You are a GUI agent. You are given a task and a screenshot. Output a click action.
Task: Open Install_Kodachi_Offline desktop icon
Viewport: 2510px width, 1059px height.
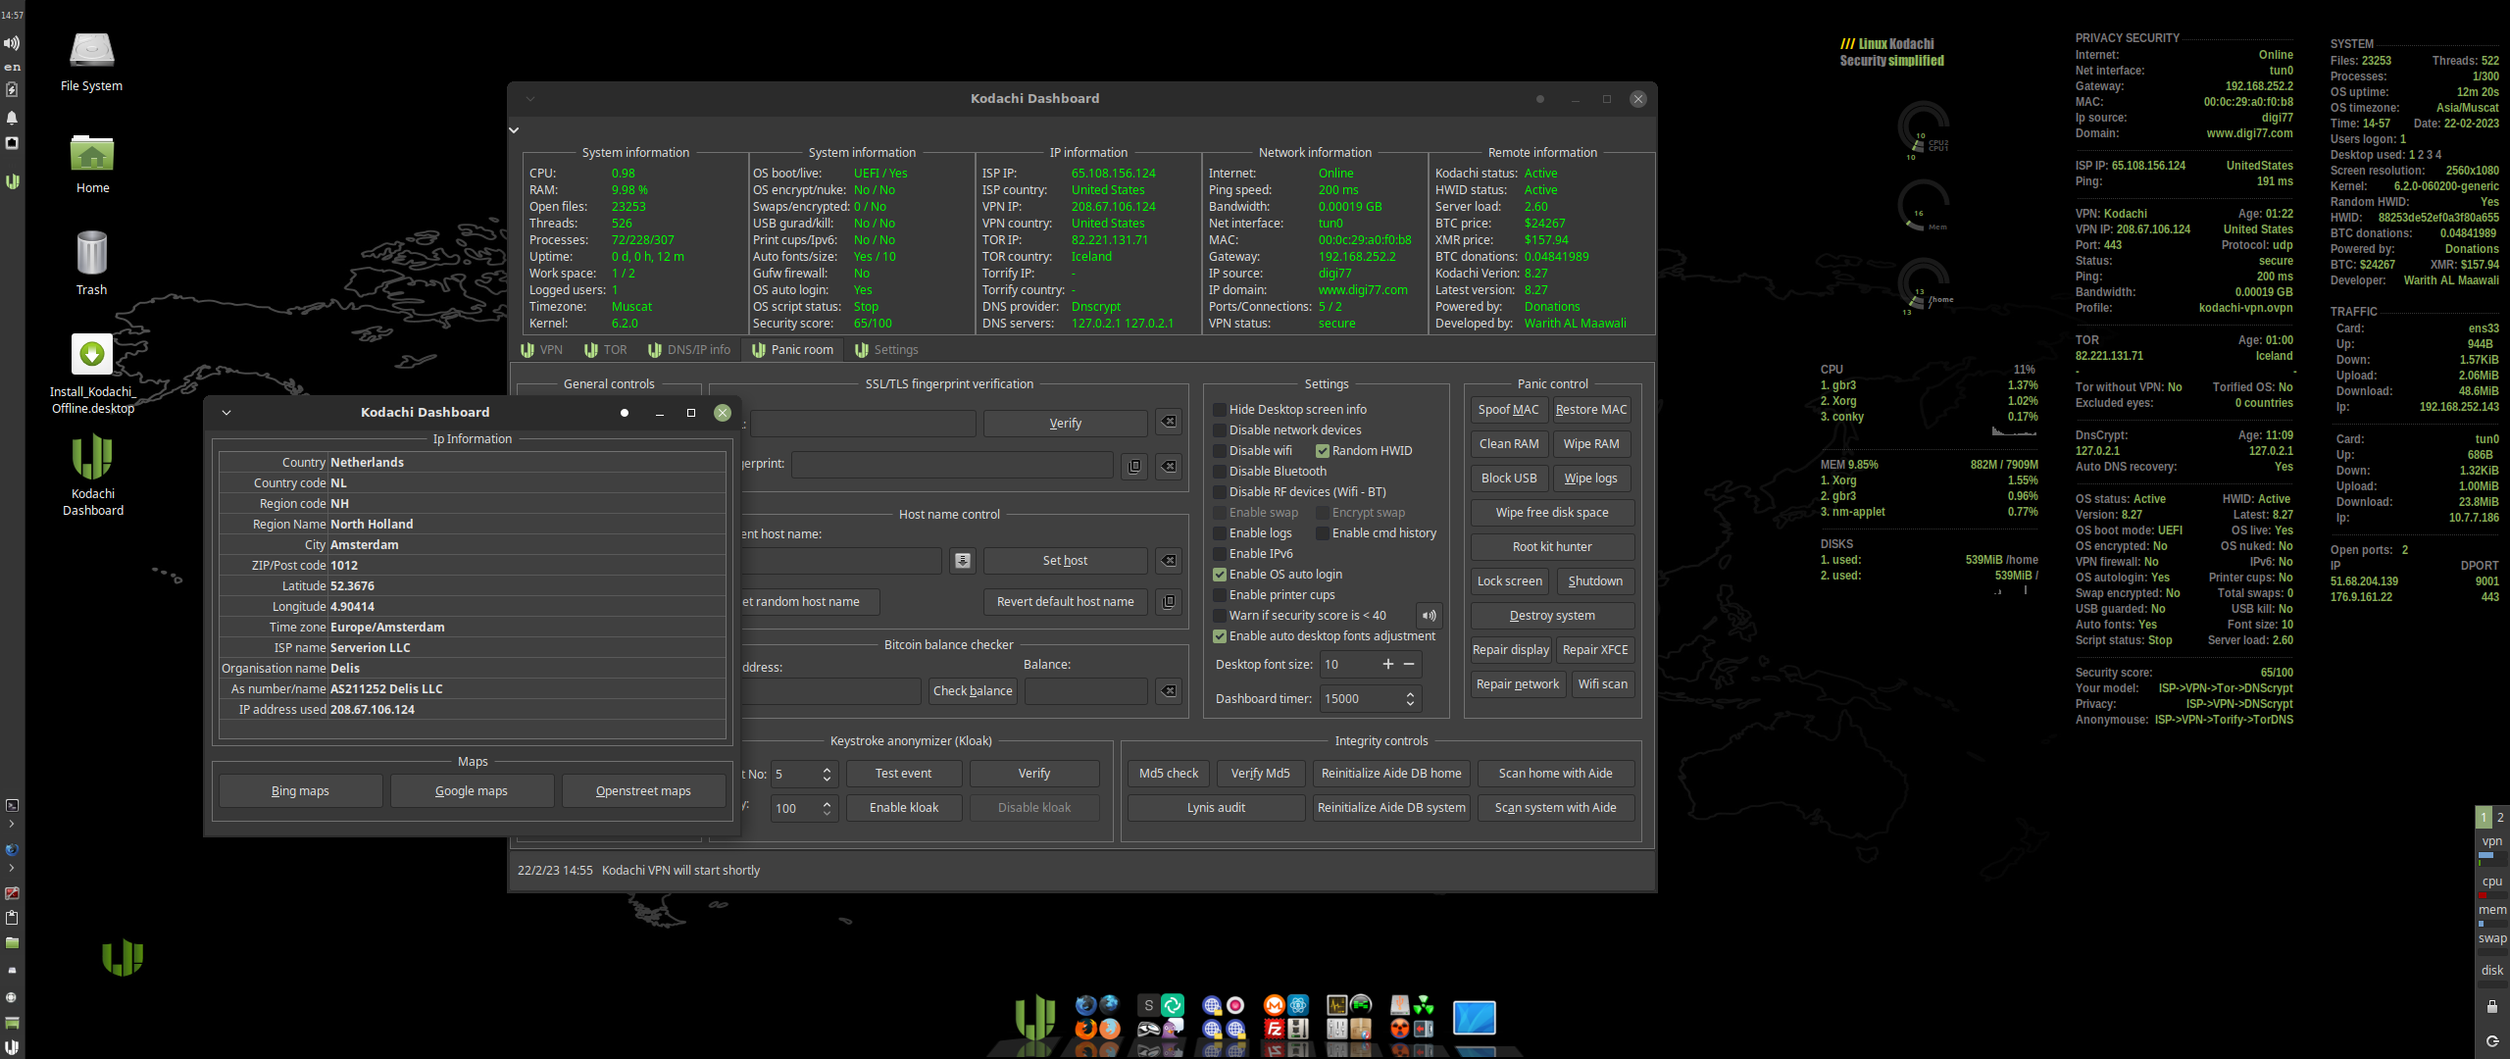pyautogui.click(x=92, y=373)
